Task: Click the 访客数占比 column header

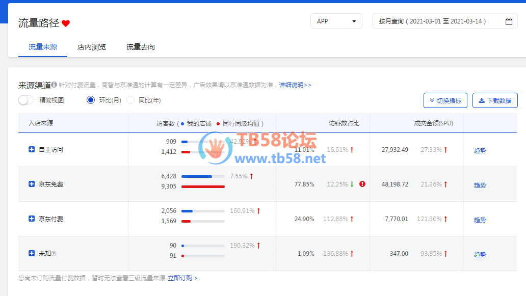Action: pyautogui.click(x=344, y=123)
